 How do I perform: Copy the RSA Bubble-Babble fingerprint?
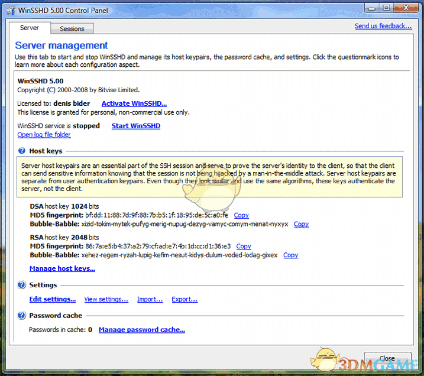tap(290, 255)
